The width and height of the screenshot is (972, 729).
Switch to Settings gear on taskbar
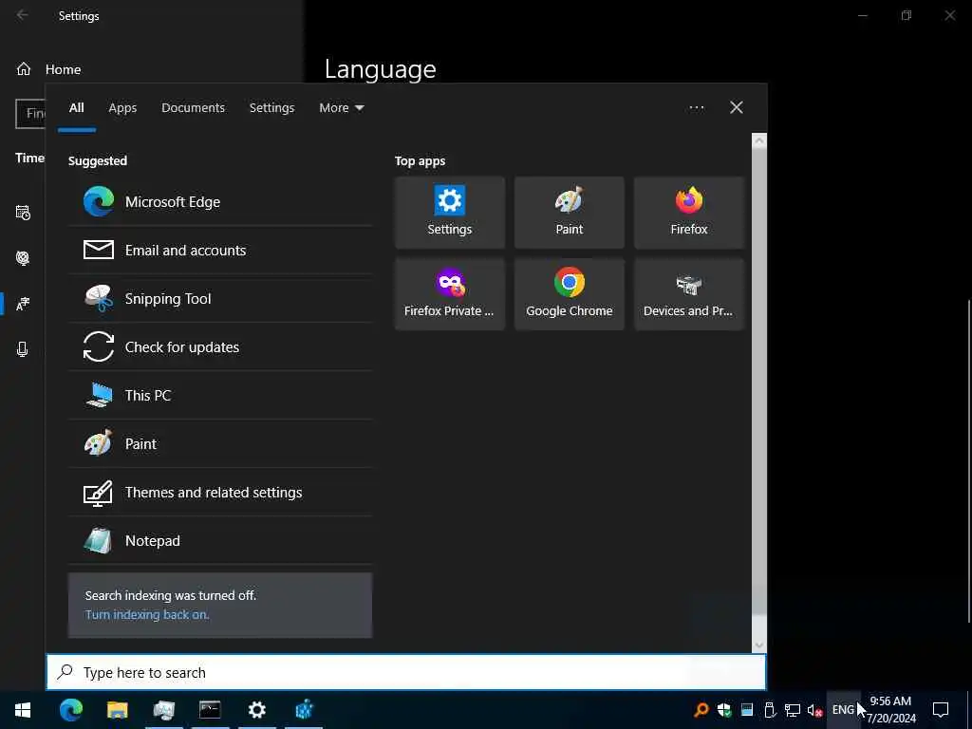point(256,710)
